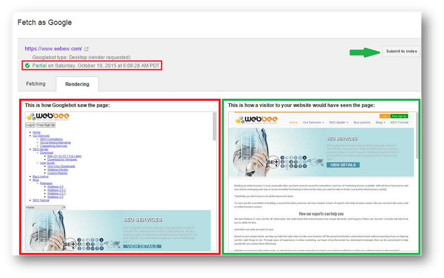Expand Our Services menu in visitor view

[313, 123]
